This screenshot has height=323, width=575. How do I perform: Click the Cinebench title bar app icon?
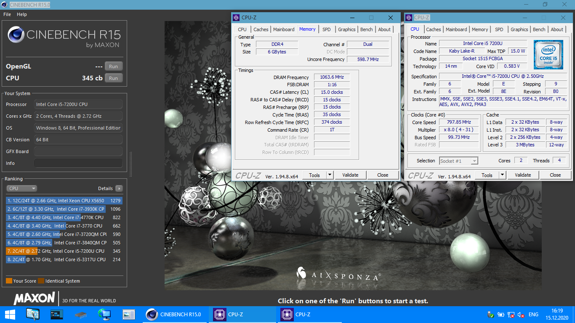[5, 4]
